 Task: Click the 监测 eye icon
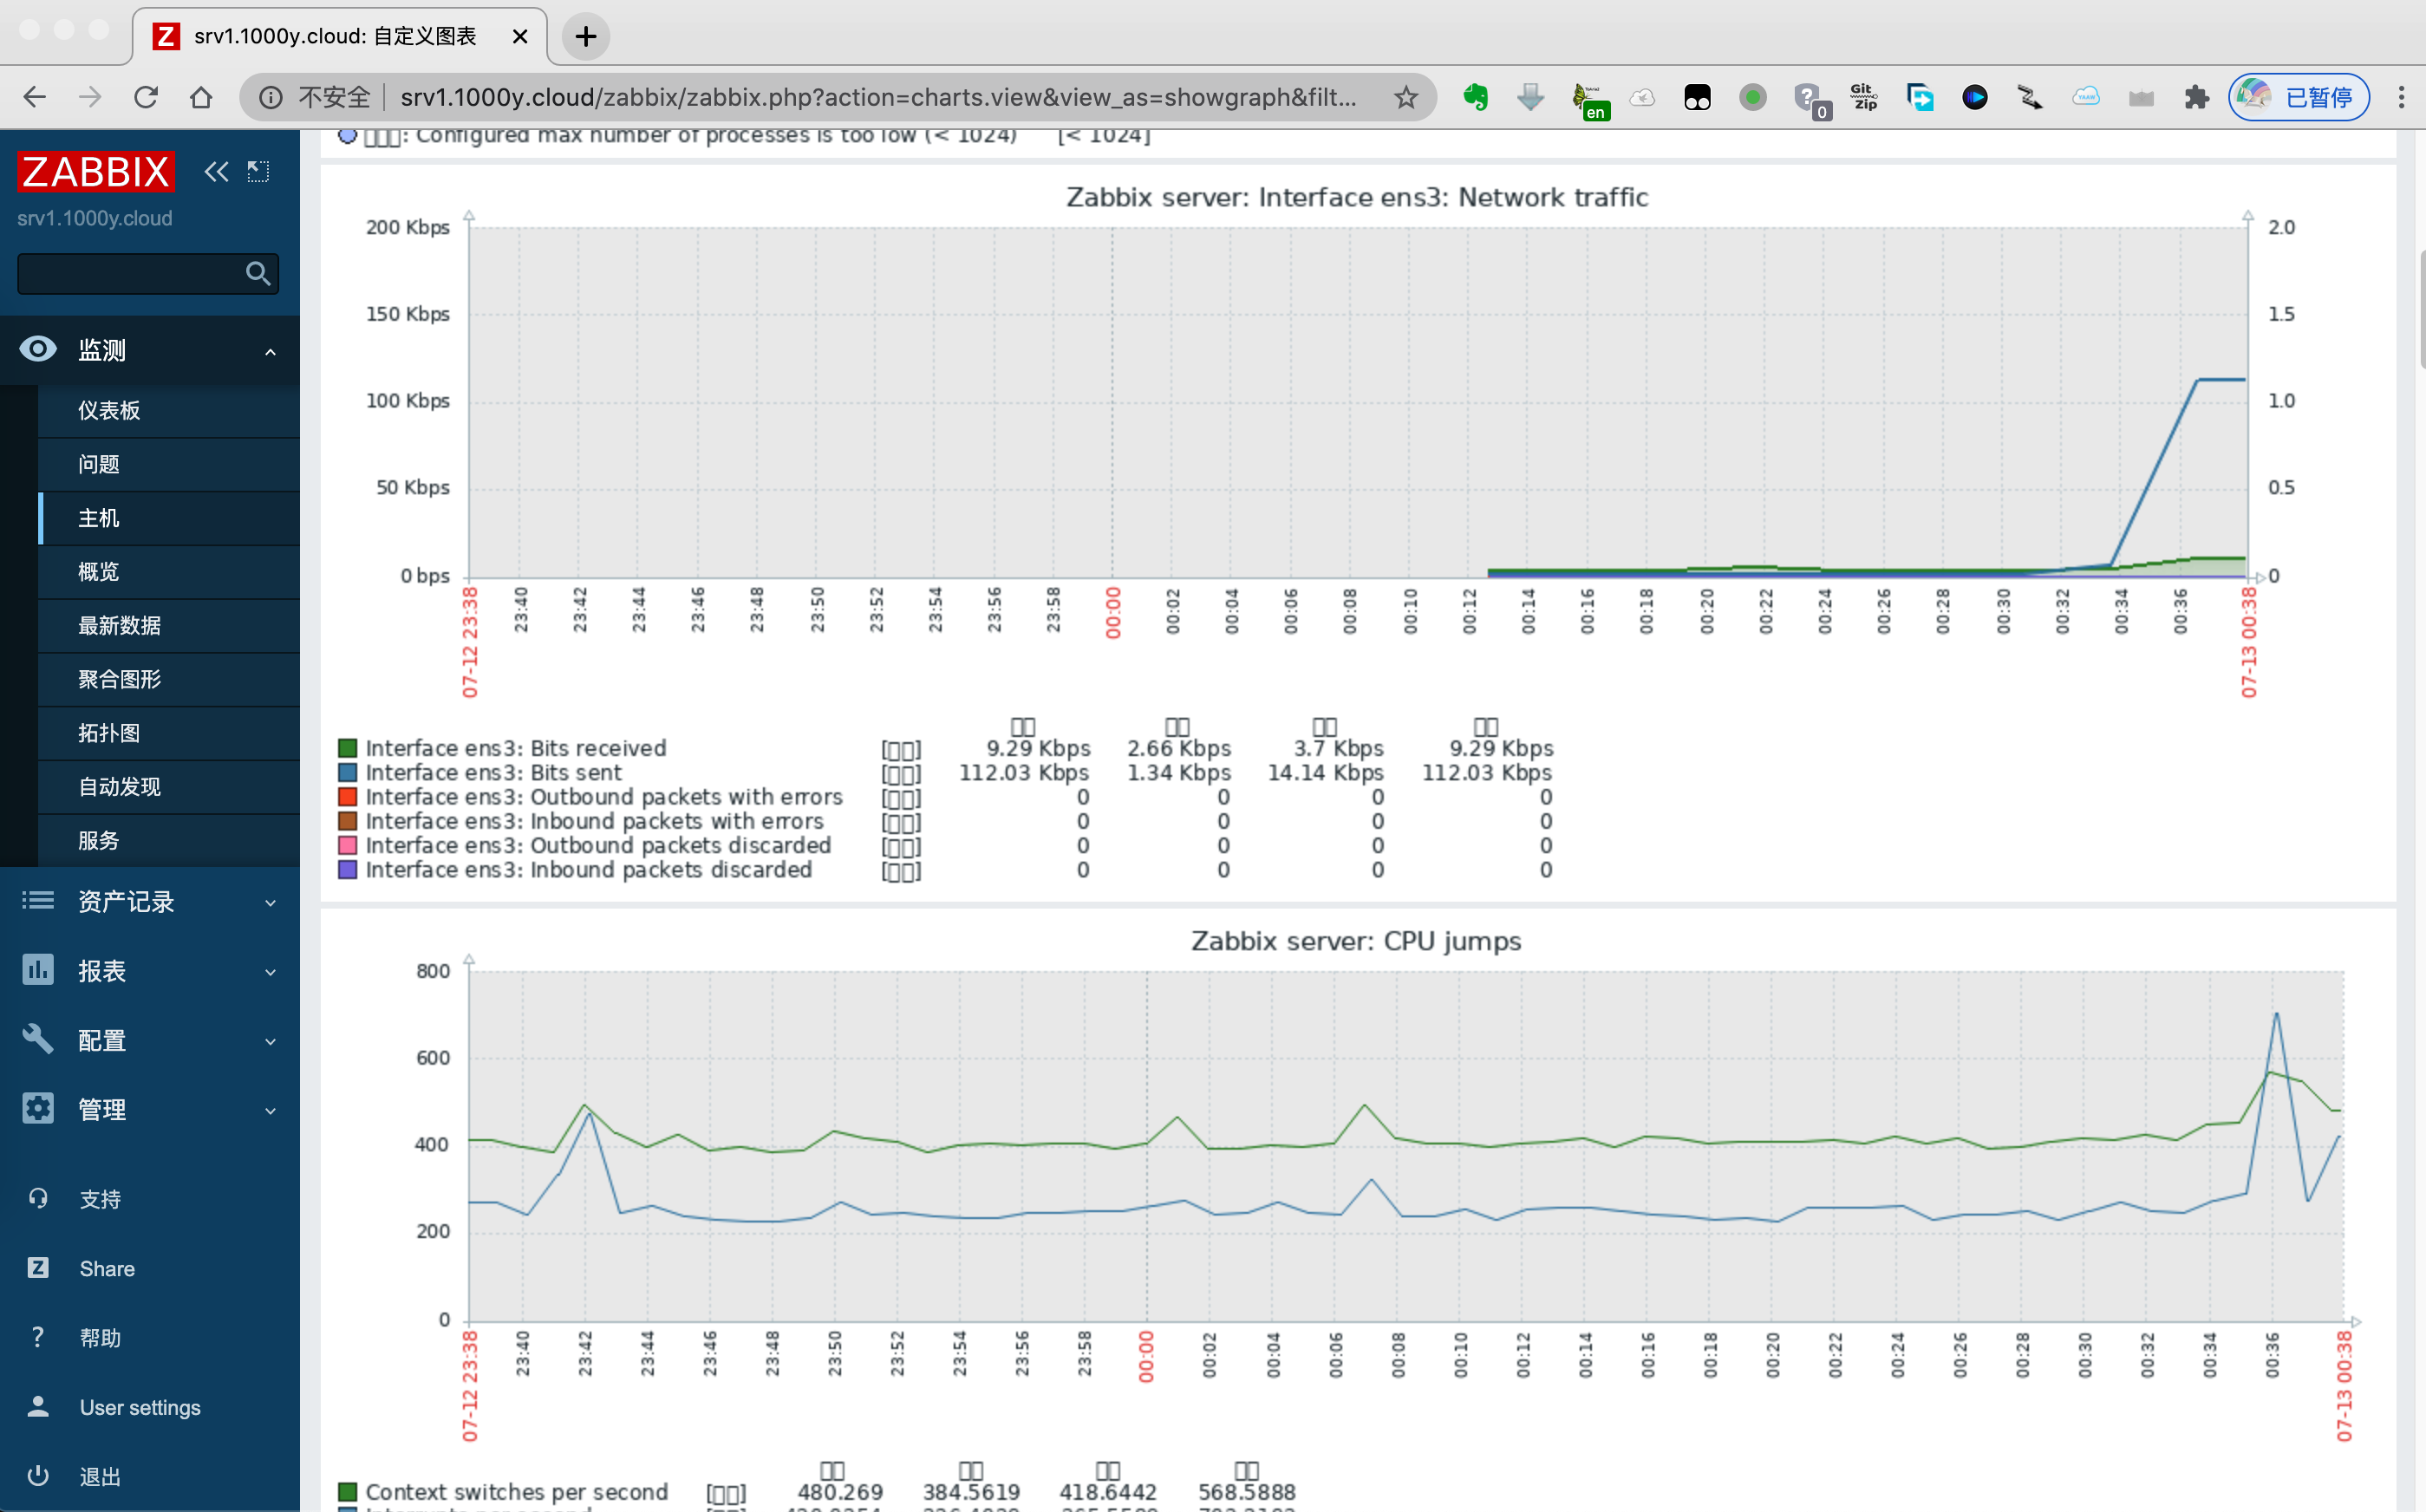coord(38,349)
